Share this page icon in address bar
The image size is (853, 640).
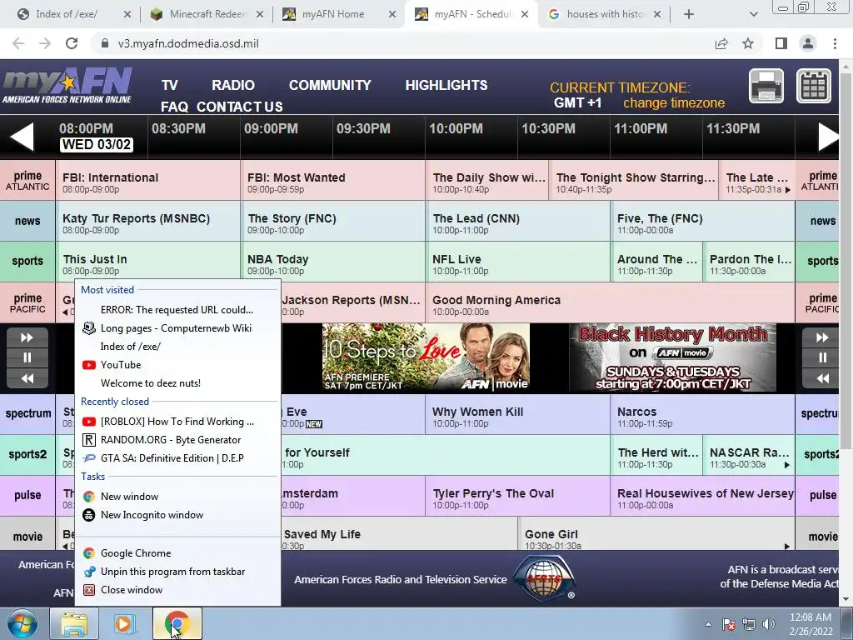point(721,43)
